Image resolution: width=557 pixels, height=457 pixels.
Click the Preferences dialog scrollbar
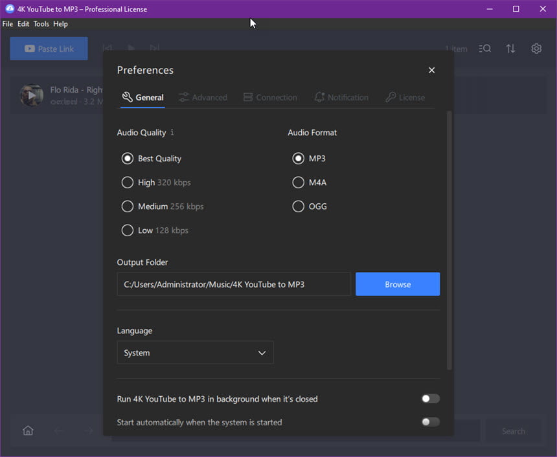point(449,240)
